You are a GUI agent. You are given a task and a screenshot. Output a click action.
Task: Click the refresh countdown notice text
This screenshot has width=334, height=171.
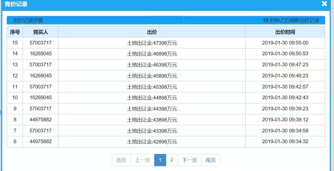[291, 20]
